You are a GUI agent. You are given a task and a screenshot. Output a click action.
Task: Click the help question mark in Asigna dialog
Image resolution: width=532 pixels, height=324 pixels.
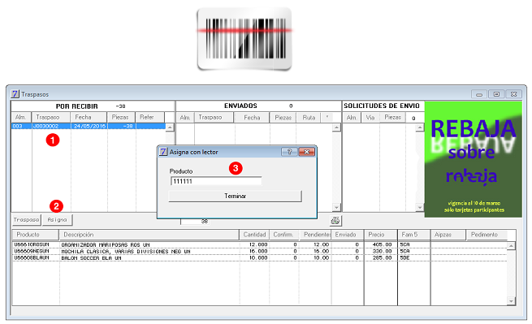(289, 152)
